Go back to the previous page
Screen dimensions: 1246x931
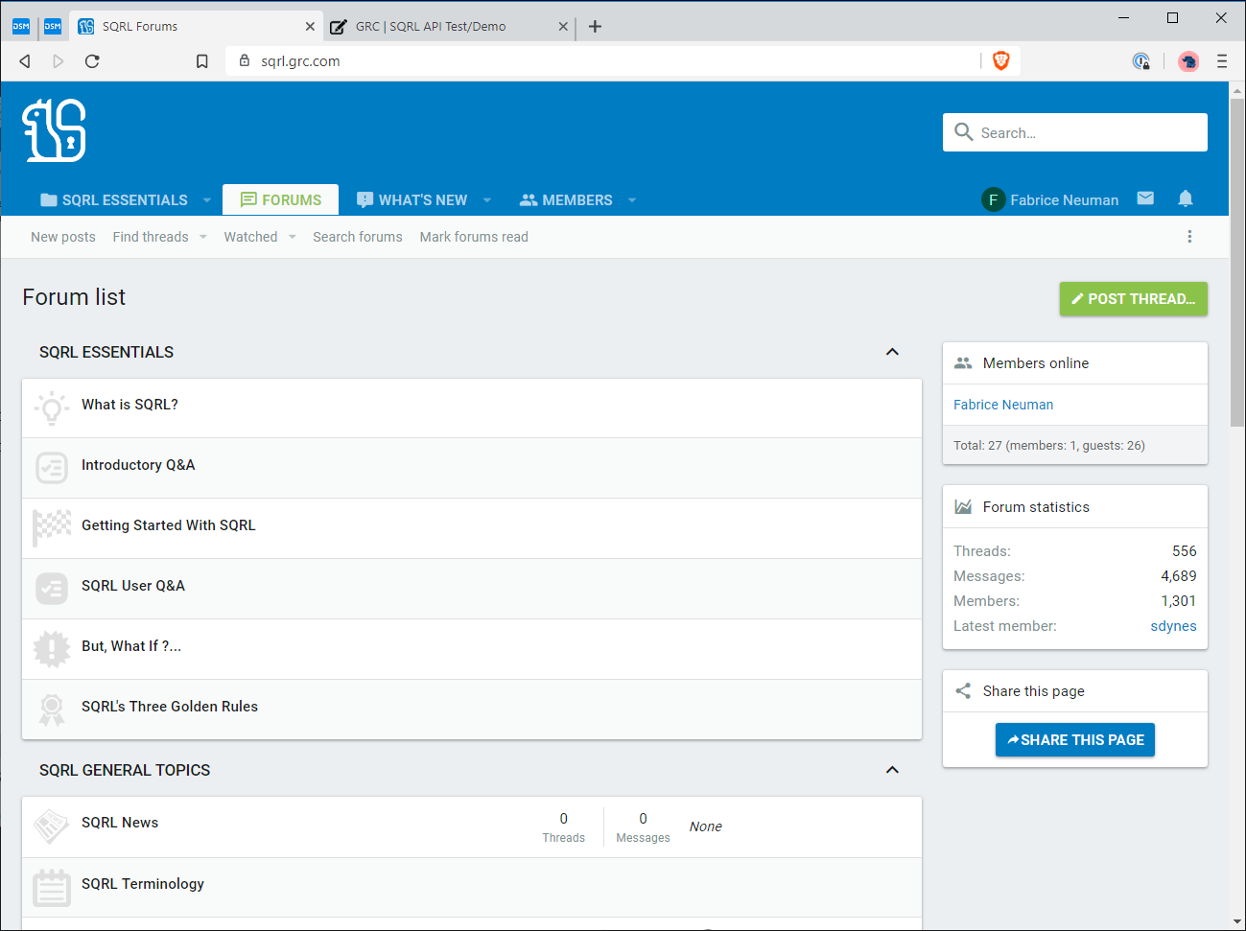pyautogui.click(x=25, y=61)
